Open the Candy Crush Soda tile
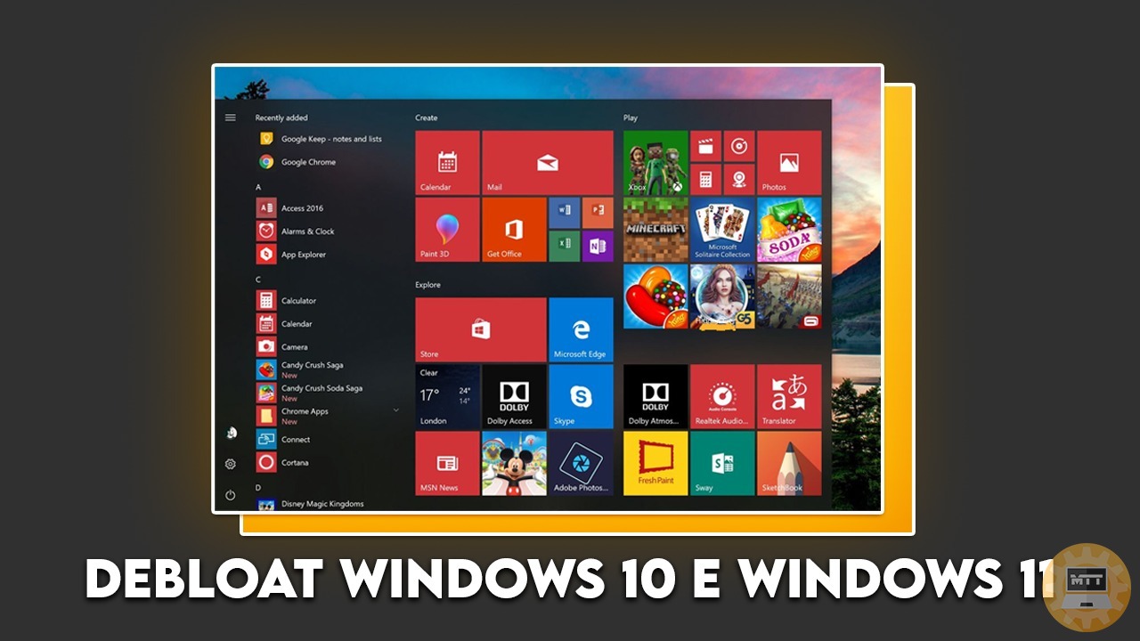1140x641 pixels. (x=789, y=230)
